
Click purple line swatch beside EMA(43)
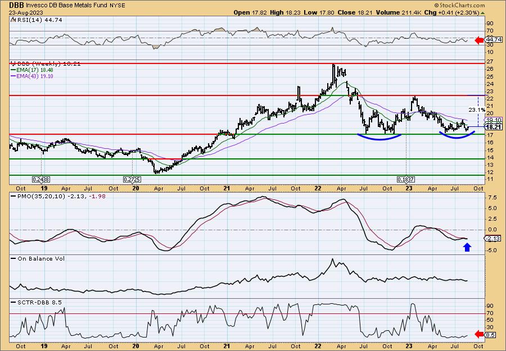pyautogui.click(x=13, y=76)
